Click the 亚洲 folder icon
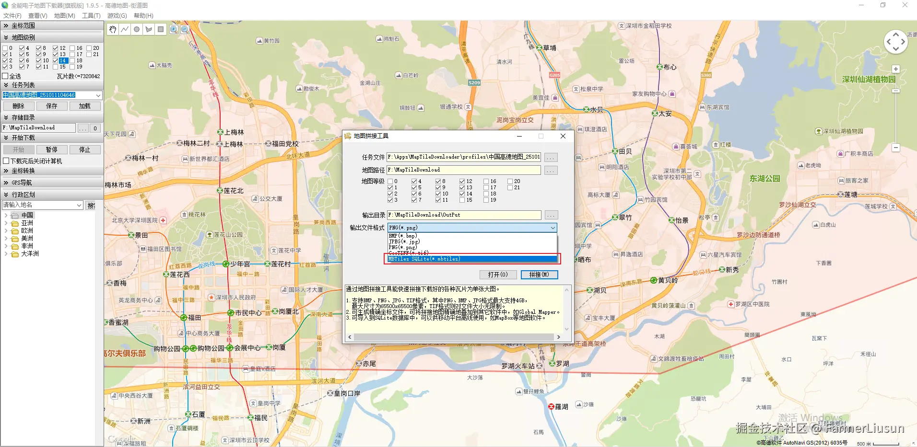The width and height of the screenshot is (917, 447). pos(15,223)
